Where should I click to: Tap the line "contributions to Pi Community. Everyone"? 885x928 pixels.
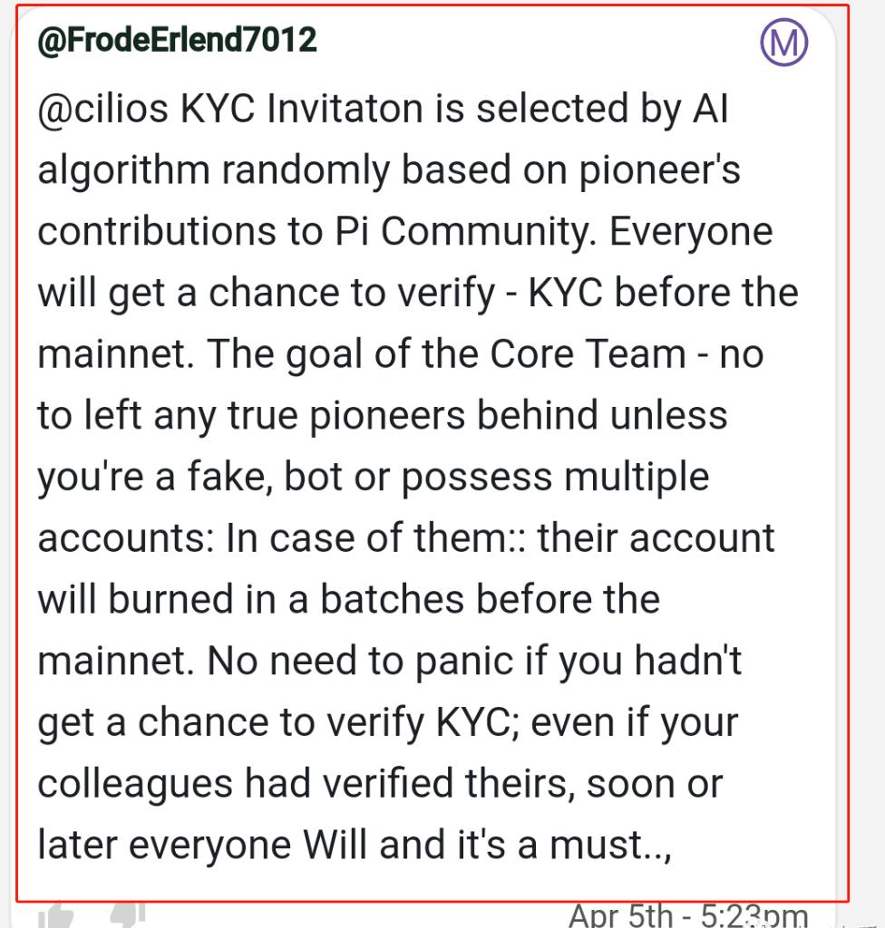(x=405, y=231)
